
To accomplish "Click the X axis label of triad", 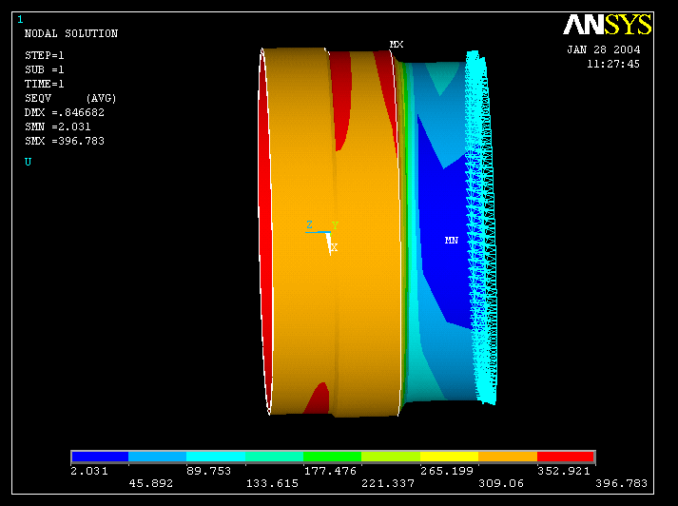I will click(334, 247).
